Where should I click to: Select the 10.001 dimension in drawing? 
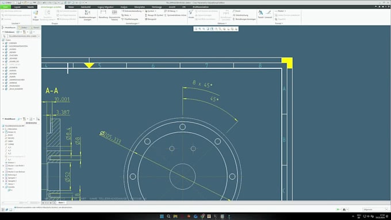click(x=62, y=99)
